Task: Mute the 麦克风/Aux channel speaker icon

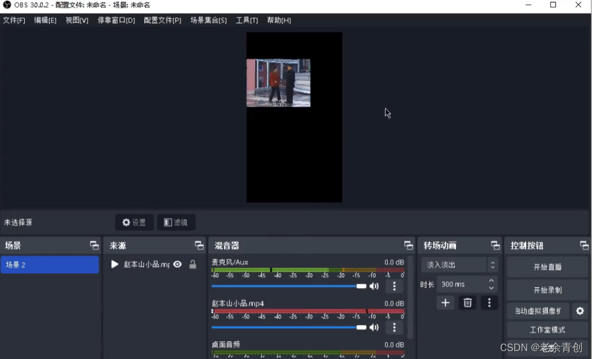Action: [x=374, y=286]
